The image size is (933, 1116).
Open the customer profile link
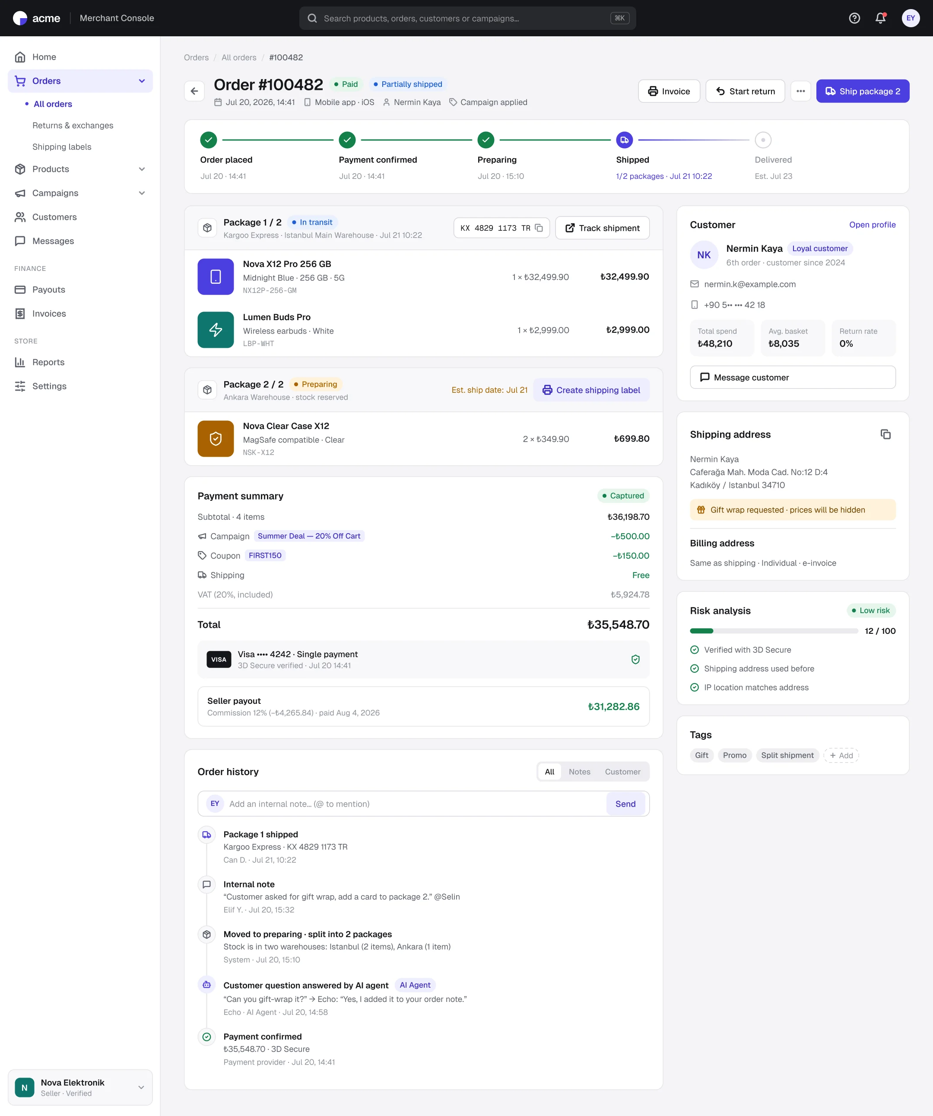(872, 225)
